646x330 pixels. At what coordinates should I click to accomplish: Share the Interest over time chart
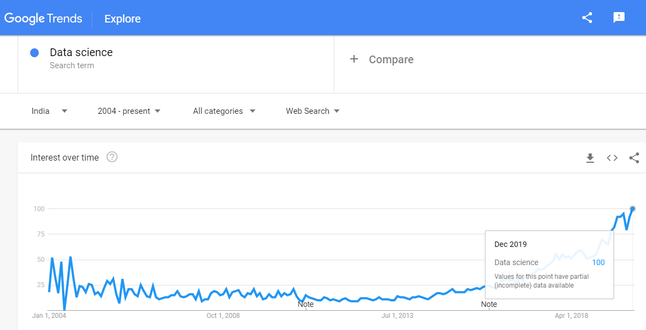tap(634, 158)
